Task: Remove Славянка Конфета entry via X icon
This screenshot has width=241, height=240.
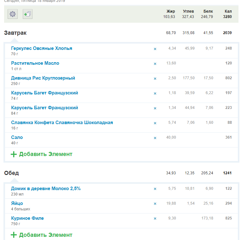Action: (x=155, y=123)
